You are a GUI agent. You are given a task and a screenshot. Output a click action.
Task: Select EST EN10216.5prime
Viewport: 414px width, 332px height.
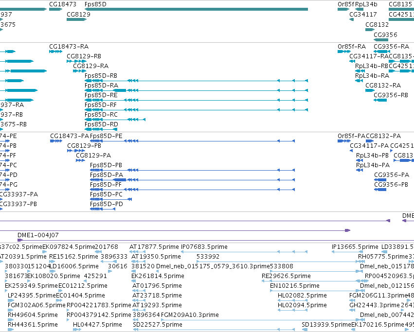(x=295, y=286)
